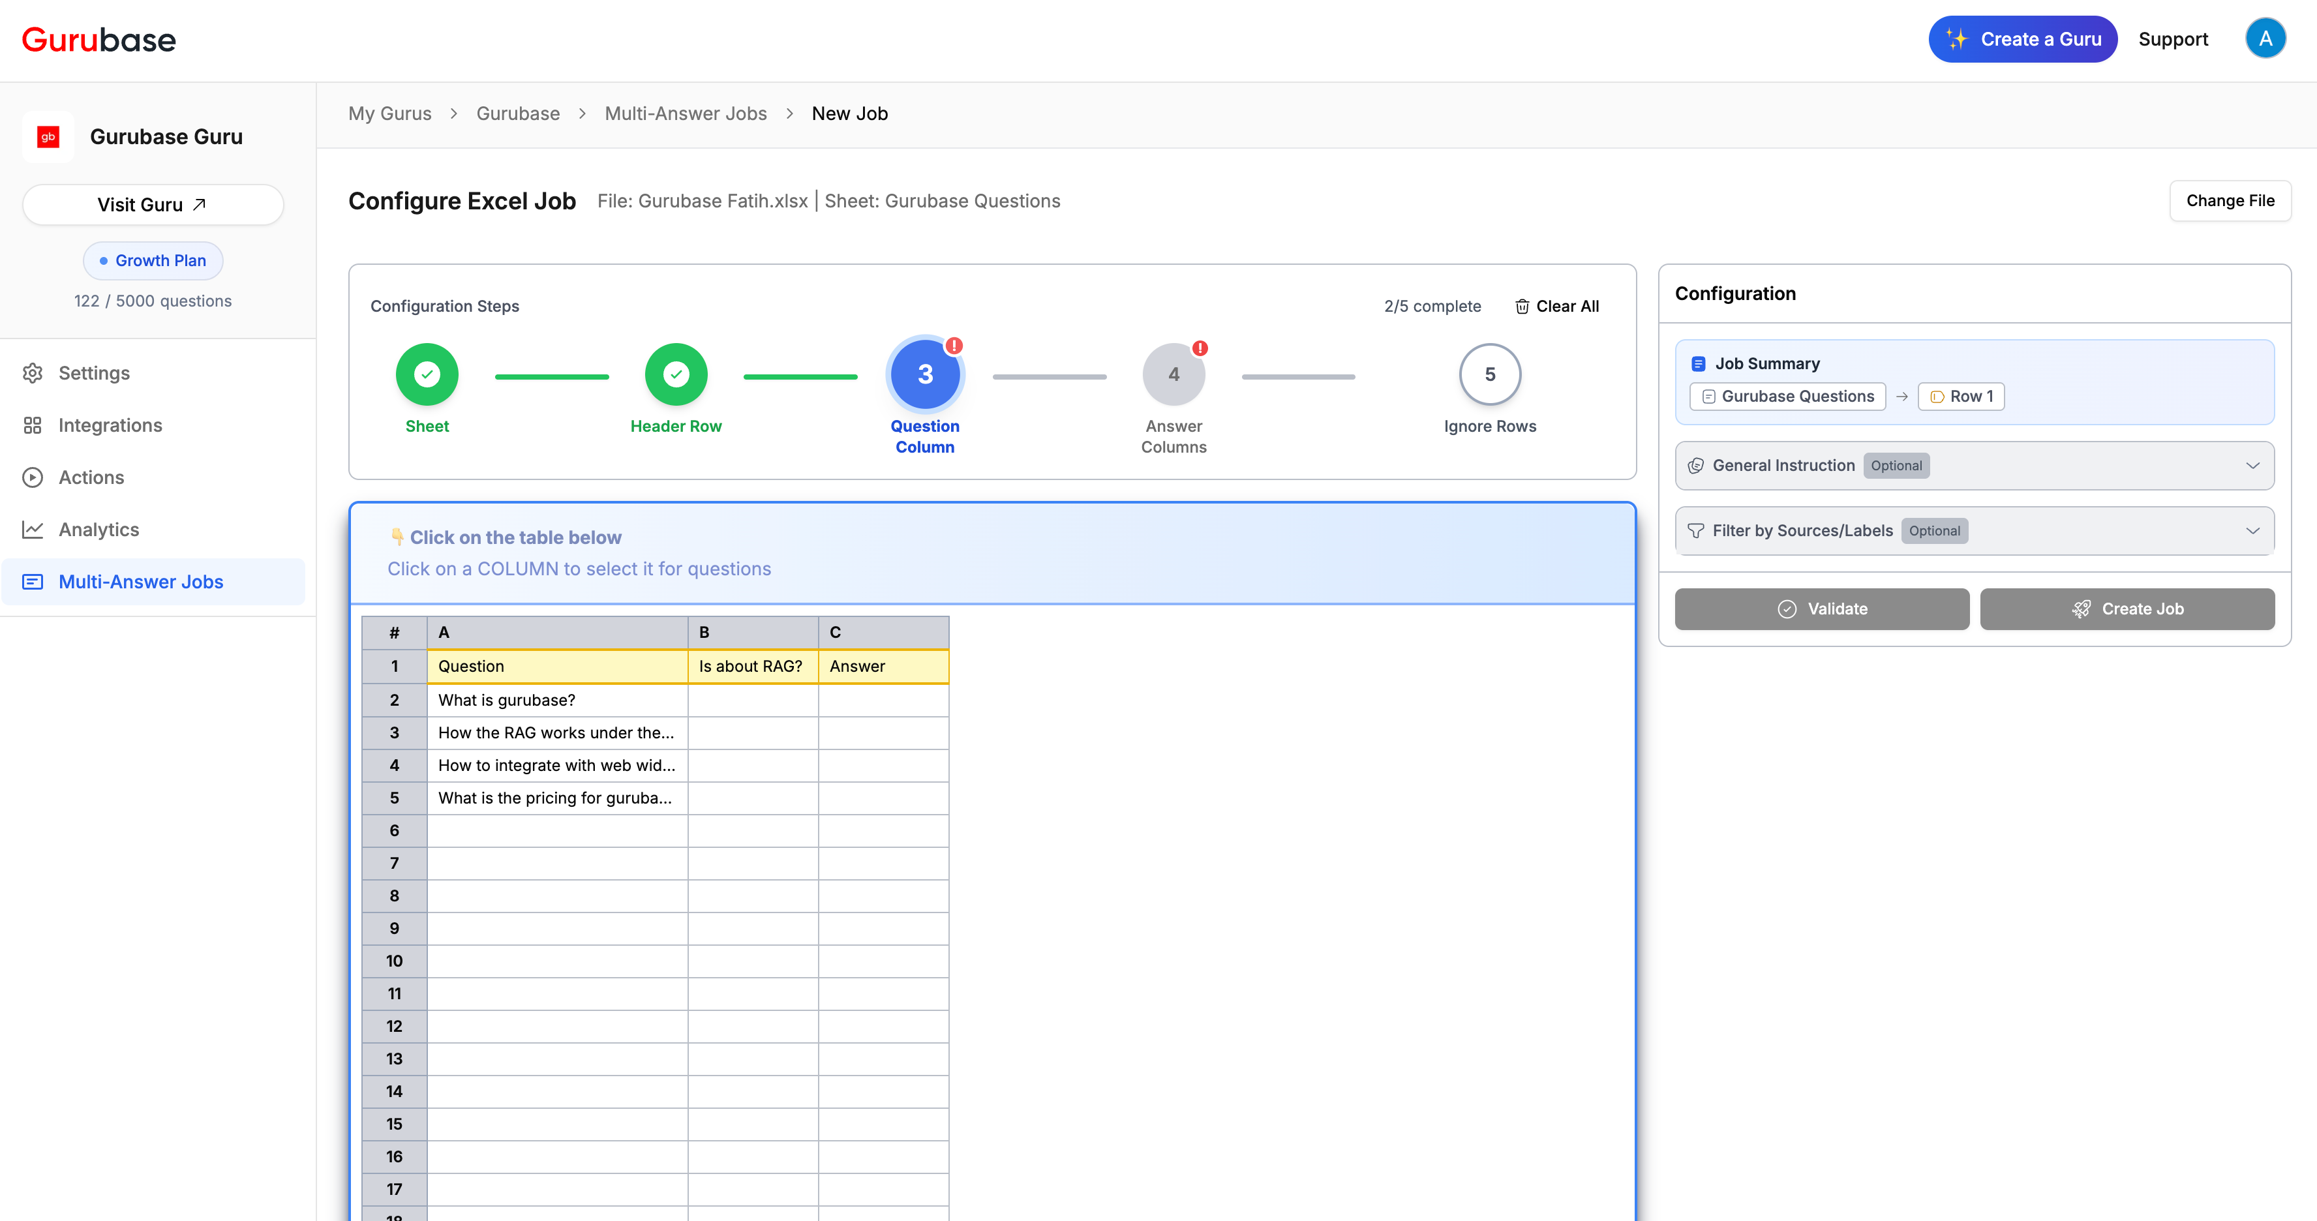Viewport: 2317px width, 1221px height.
Task: Click the Change File button
Action: coord(2231,200)
